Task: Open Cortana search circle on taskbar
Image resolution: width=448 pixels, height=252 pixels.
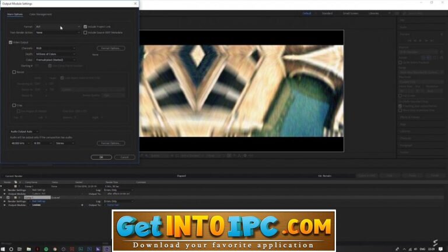Action: point(11,249)
